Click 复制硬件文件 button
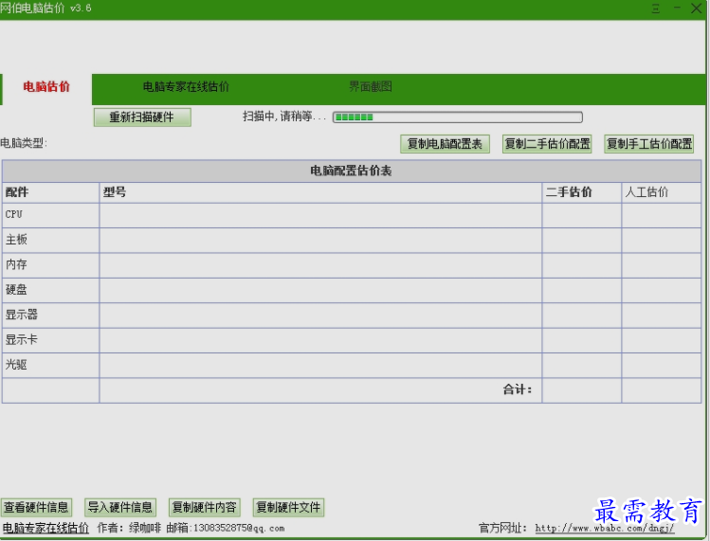Image resolution: width=710 pixels, height=541 pixels. coord(288,507)
